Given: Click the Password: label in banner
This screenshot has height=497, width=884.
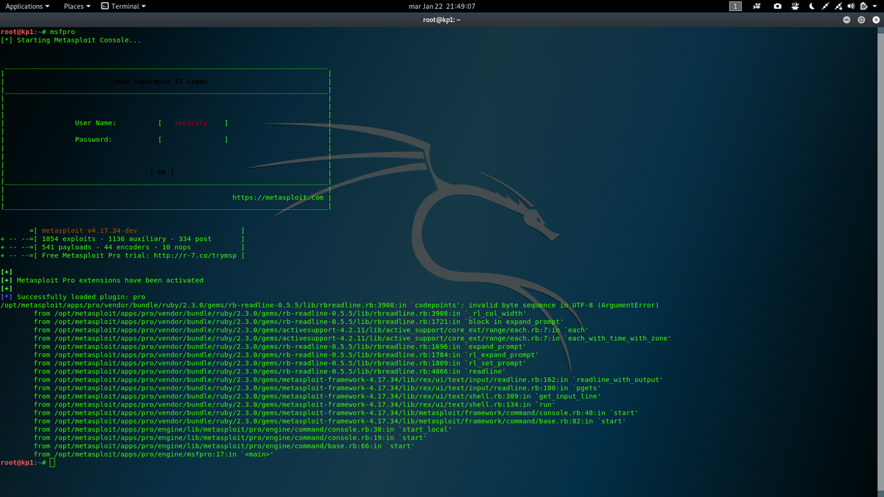Looking at the screenshot, I should coord(94,139).
